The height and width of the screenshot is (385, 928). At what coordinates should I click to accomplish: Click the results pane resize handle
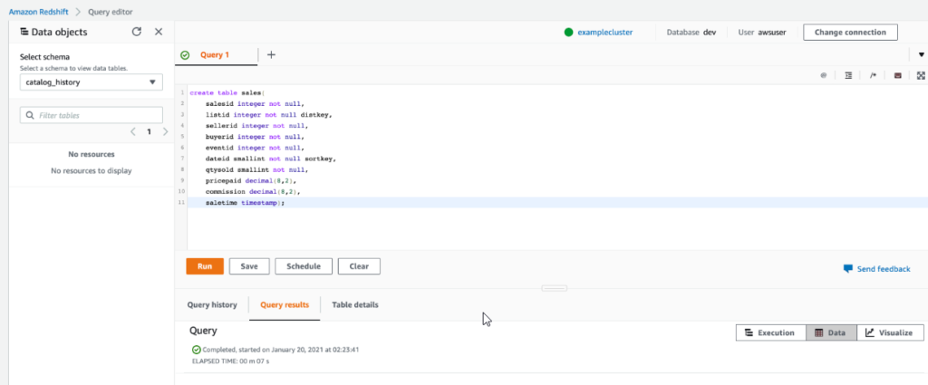coord(555,288)
